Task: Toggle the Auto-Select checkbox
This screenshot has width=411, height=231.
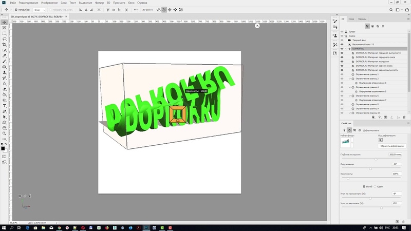Action: pos(16,10)
